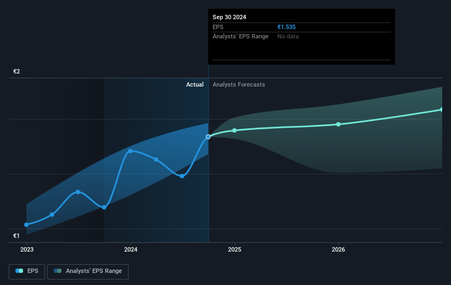451x285 pixels.
Task: Click the late 2023 EPS dip data point
Action: (104, 207)
